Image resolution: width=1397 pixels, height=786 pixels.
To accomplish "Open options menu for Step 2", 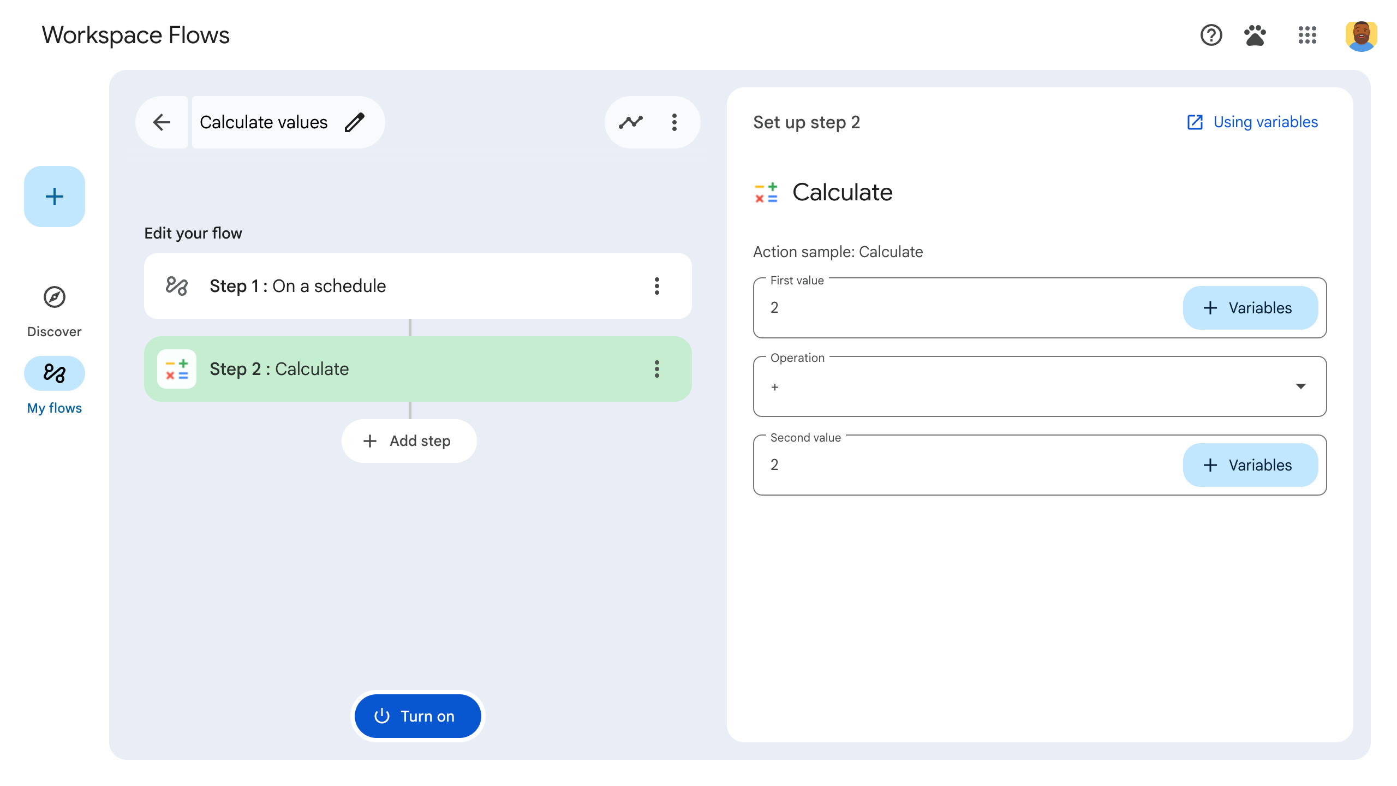I will point(656,370).
